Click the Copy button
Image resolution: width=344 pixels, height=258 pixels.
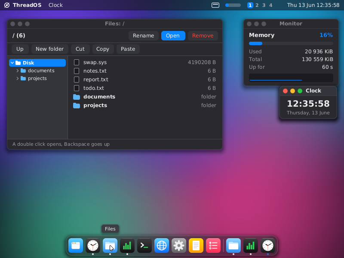[103, 49]
